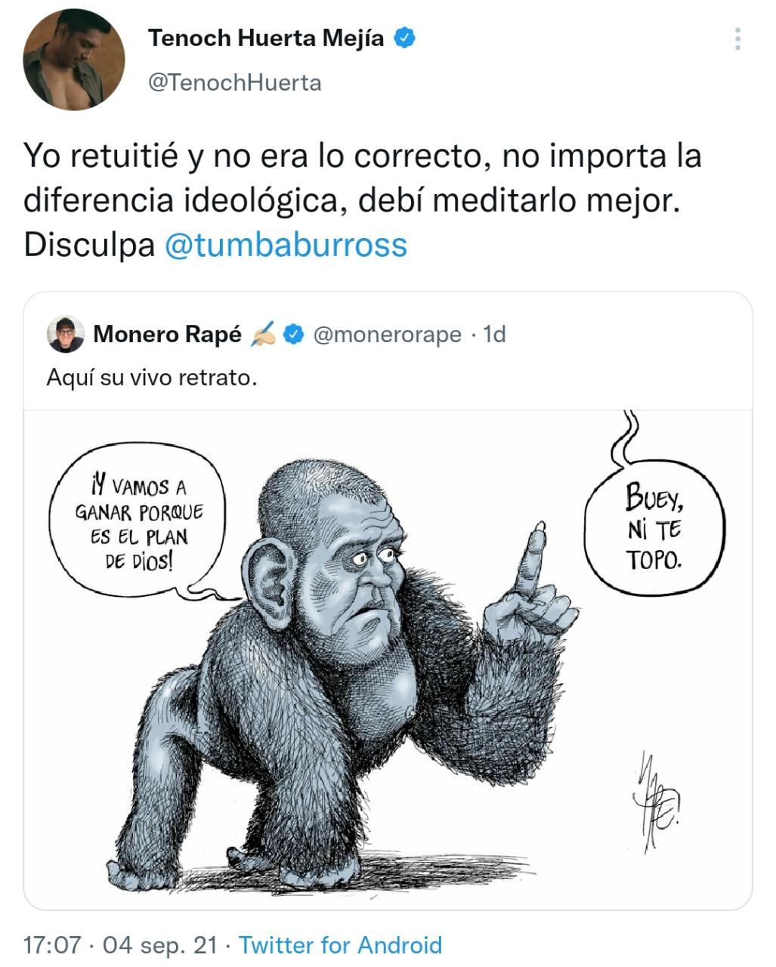Screen dimensions: 776x967
Task: Open the @tumbaburross mention link
Action: pyautogui.click(x=286, y=244)
